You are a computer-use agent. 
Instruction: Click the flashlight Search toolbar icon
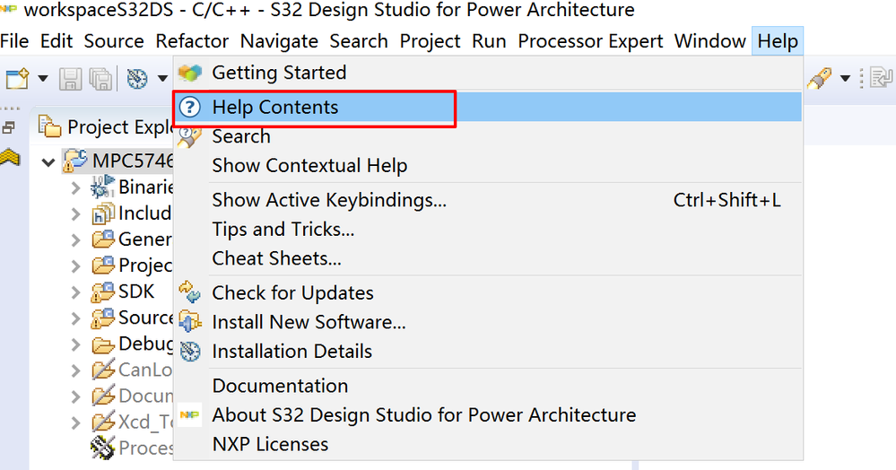click(x=818, y=79)
